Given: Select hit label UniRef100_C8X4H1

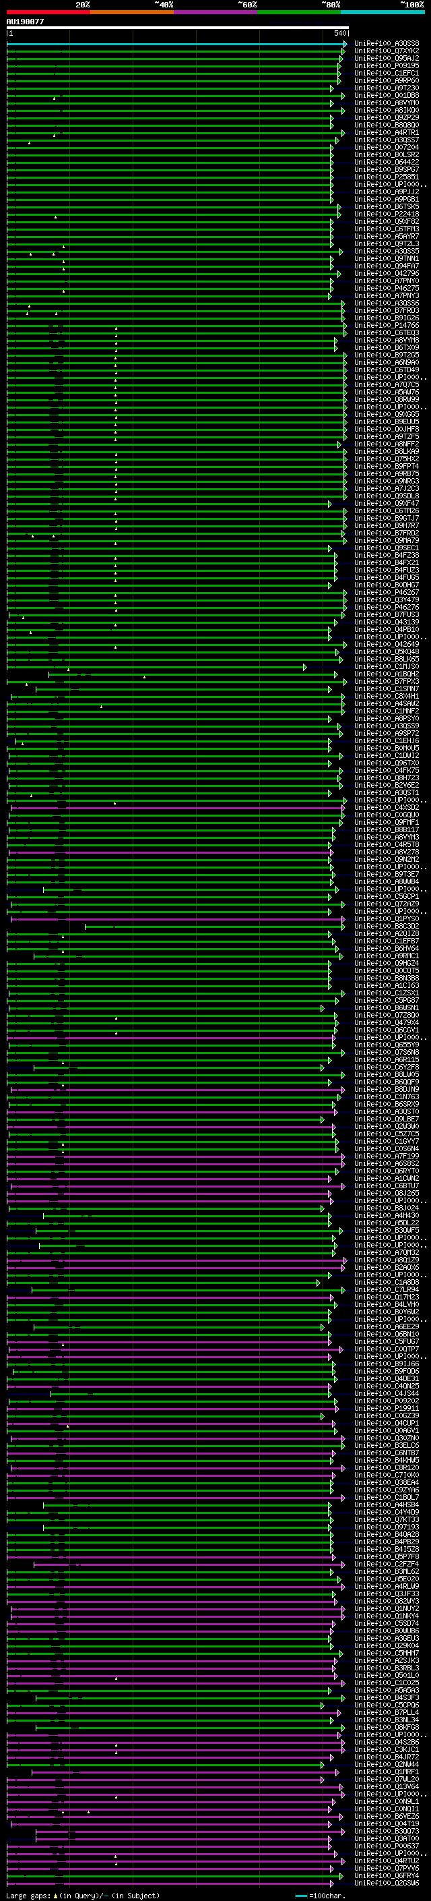Looking at the screenshot, I should [x=387, y=696].
